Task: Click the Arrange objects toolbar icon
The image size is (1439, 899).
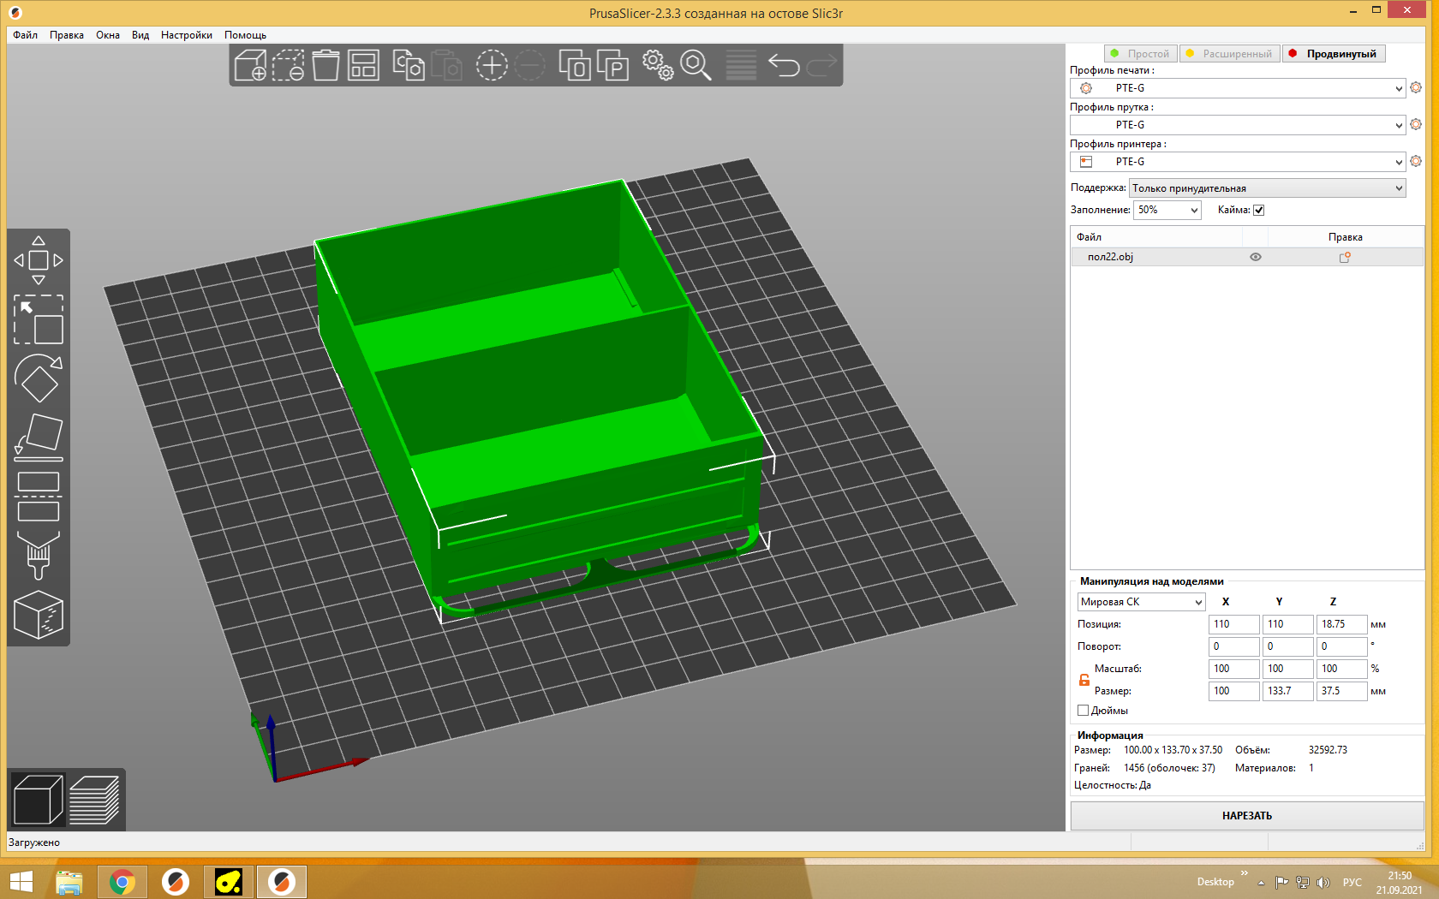Action: point(363,65)
